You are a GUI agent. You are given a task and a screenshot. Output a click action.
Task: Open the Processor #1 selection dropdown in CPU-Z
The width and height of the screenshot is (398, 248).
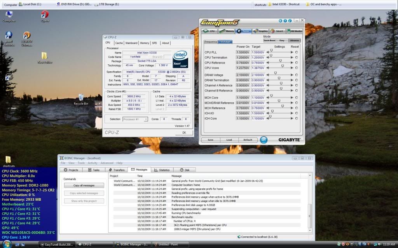135,119
